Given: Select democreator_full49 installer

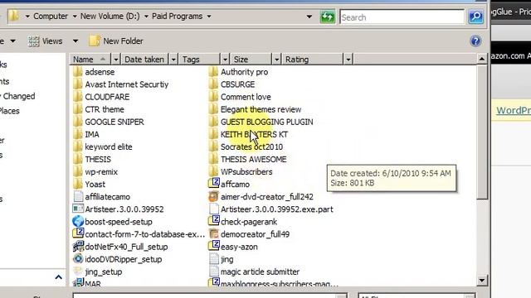Looking at the screenshot, I should (249, 234).
